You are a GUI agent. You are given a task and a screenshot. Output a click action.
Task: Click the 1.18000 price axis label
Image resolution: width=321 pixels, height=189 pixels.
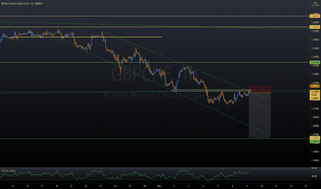pyautogui.click(x=315, y=160)
